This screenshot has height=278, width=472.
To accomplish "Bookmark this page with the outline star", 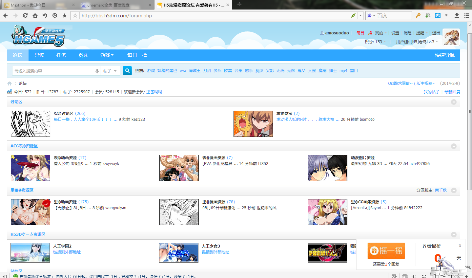I will pyautogui.click(x=75, y=15).
